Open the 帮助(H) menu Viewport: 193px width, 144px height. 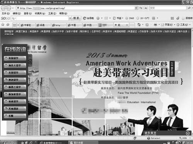(63, 13)
